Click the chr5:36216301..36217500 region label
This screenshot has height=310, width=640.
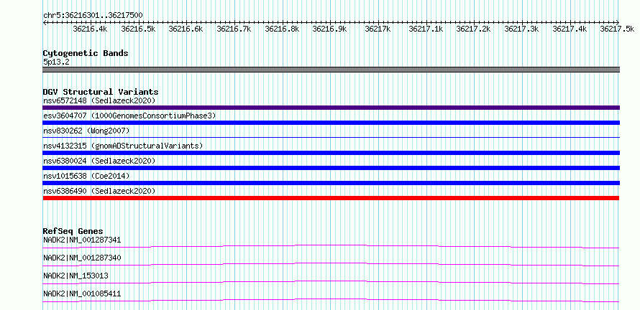93,16
